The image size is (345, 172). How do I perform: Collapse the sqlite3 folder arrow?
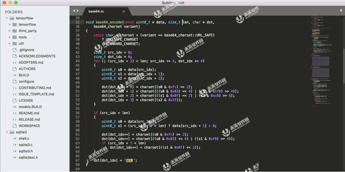[7, 132]
